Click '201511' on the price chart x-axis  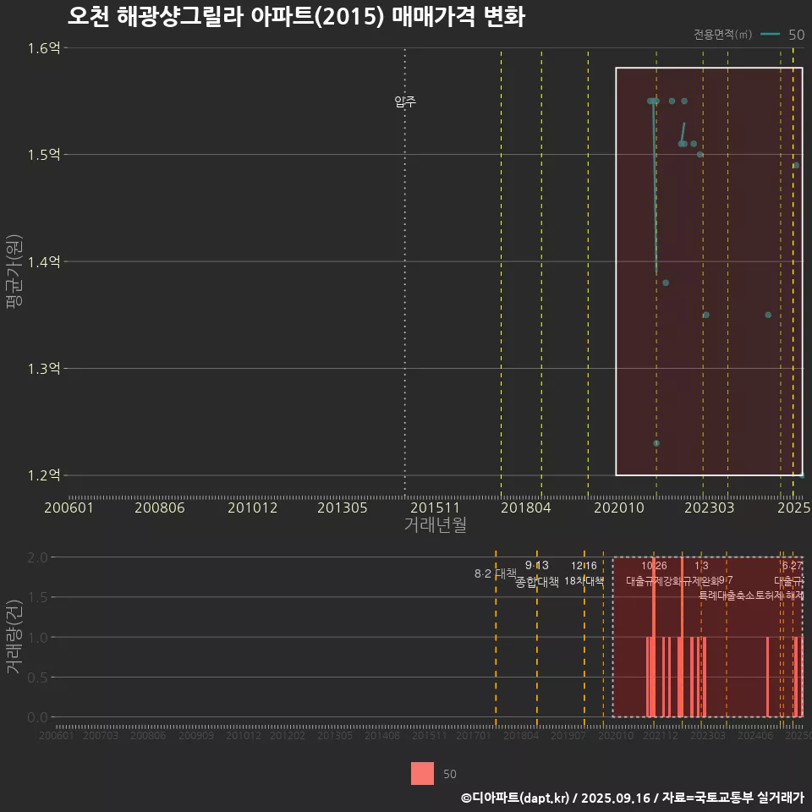435,507
